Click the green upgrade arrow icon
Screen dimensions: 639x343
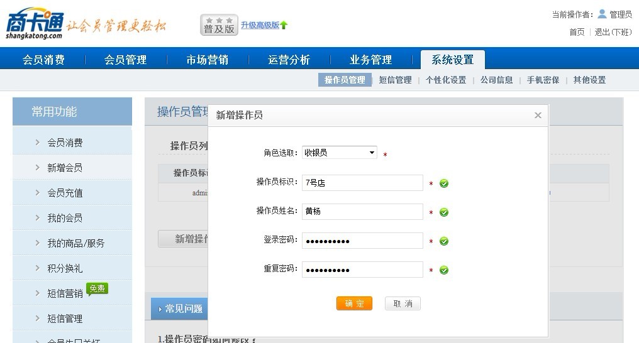284,25
